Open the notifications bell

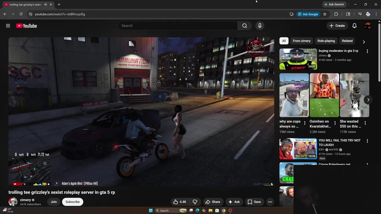click(x=355, y=26)
